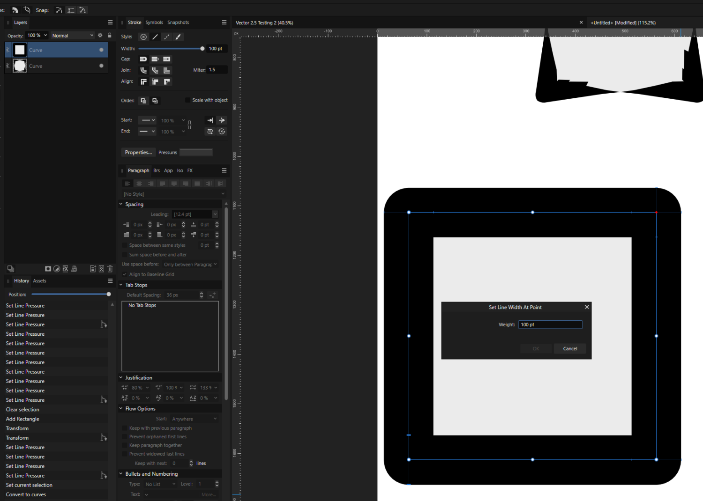
Task: Choose the dashed line stroke style
Action: tap(166, 37)
